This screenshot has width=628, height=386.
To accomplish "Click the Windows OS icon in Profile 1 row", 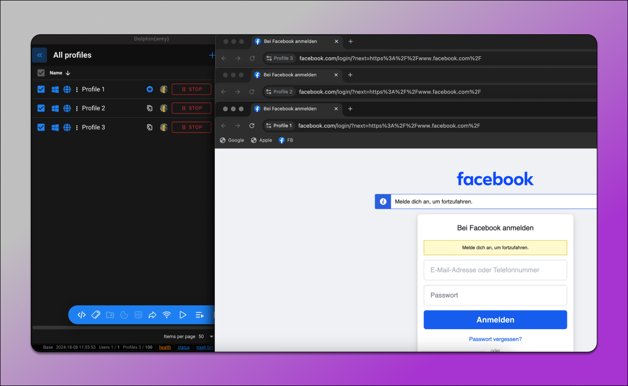I will coord(55,90).
